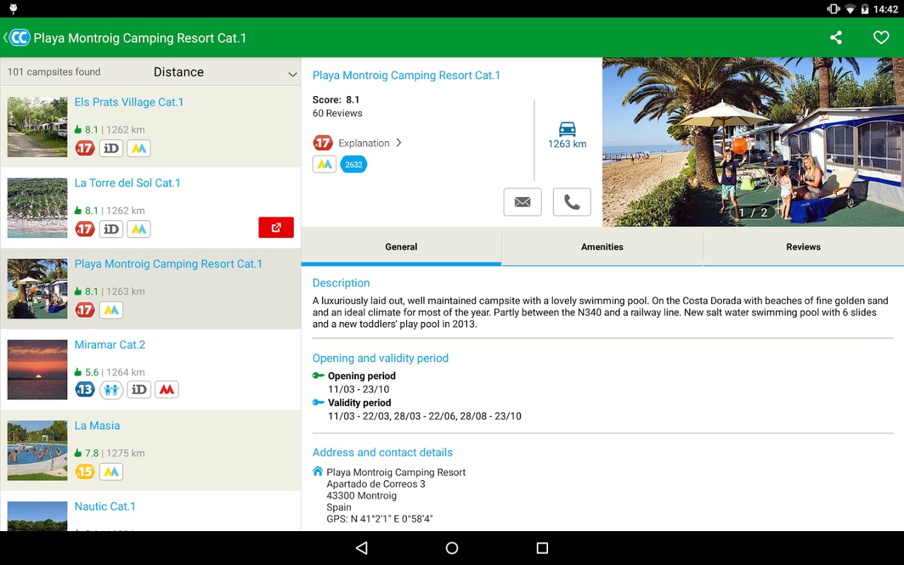Tap the GPS coordinates text
This screenshot has width=904, height=565.
click(380, 518)
